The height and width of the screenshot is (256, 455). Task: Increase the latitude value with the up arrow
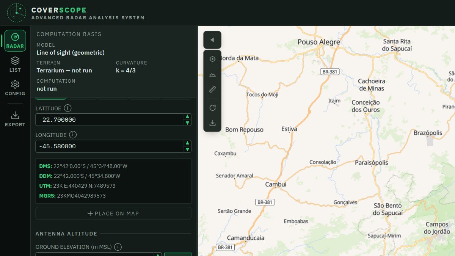[187, 117]
